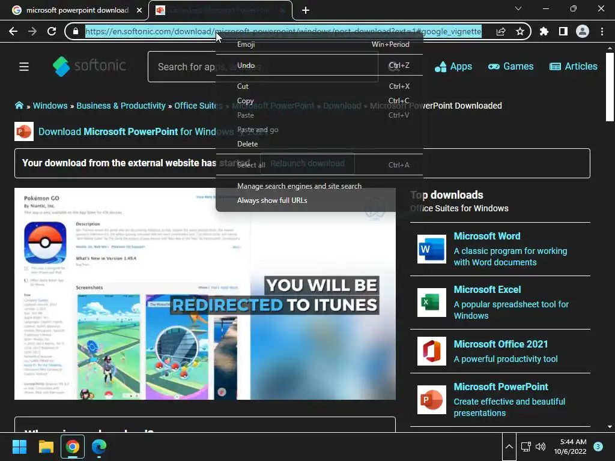
Task: Click the Chrome taskbar icon
Action: [73, 447]
